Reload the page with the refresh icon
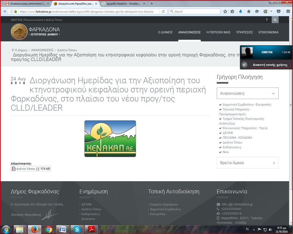This screenshot has width=293, height=234. pyautogui.click(x=163, y=11)
